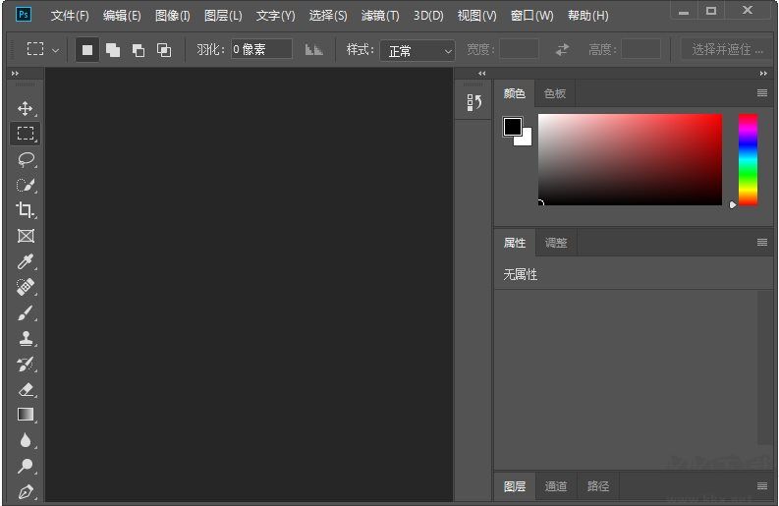The image size is (779, 506).
Task: Open the 帮助(H) menu
Action: pos(588,16)
